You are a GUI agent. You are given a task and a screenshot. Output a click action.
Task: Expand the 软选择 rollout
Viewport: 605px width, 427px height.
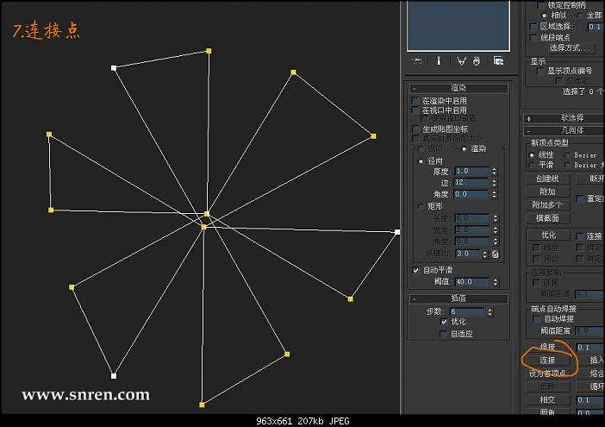(564, 118)
